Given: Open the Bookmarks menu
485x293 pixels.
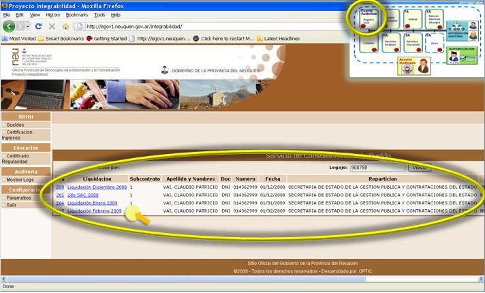Looking at the screenshot, I should pyautogui.click(x=77, y=14).
